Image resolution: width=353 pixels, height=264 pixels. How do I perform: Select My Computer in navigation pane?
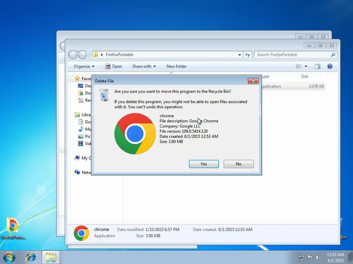(83, 158)
